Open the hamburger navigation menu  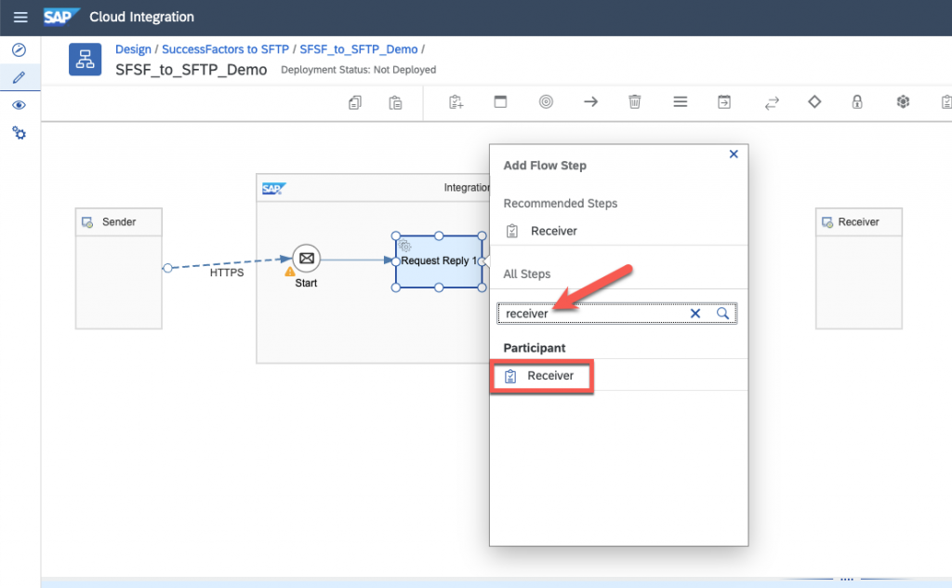20,18
